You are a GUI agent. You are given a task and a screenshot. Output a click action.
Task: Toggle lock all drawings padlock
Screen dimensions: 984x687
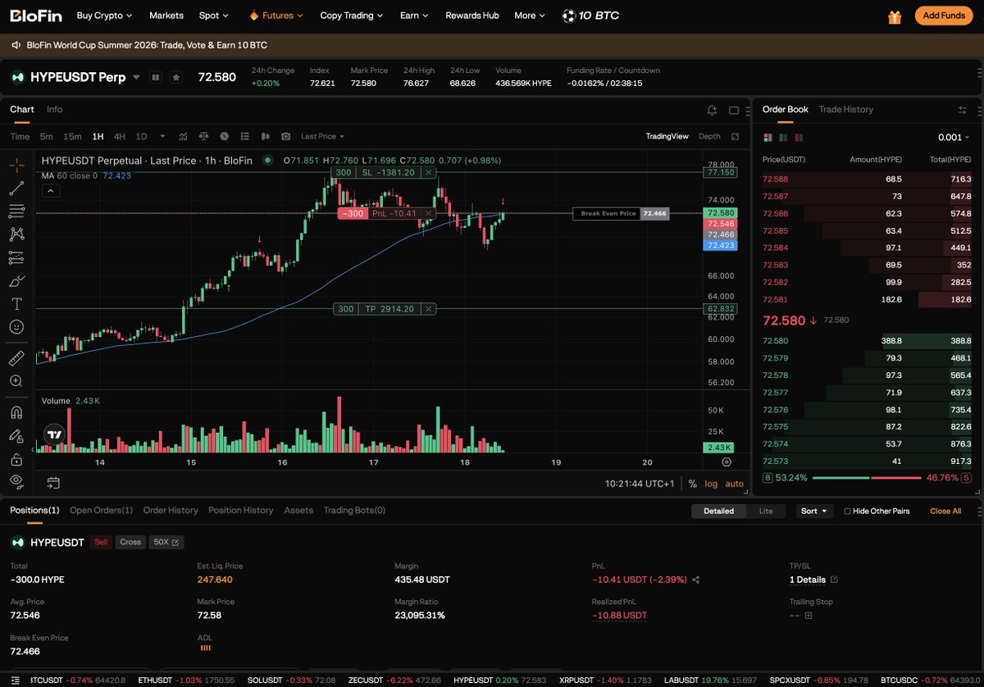pyautogui.click(x=16, y=458)
